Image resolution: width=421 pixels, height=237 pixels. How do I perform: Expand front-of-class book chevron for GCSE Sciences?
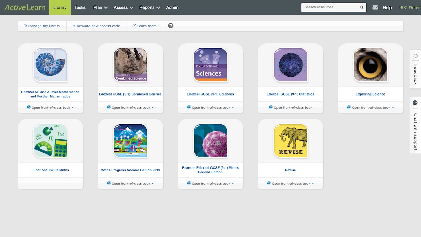click(233, 107)
